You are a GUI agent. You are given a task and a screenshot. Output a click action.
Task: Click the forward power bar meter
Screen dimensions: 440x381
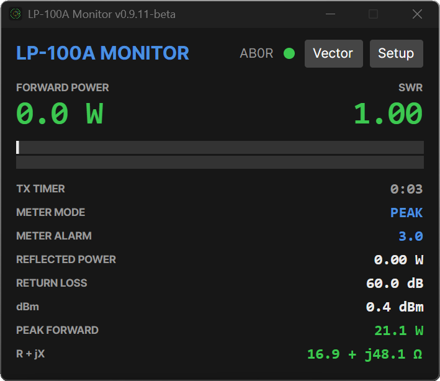220,147
